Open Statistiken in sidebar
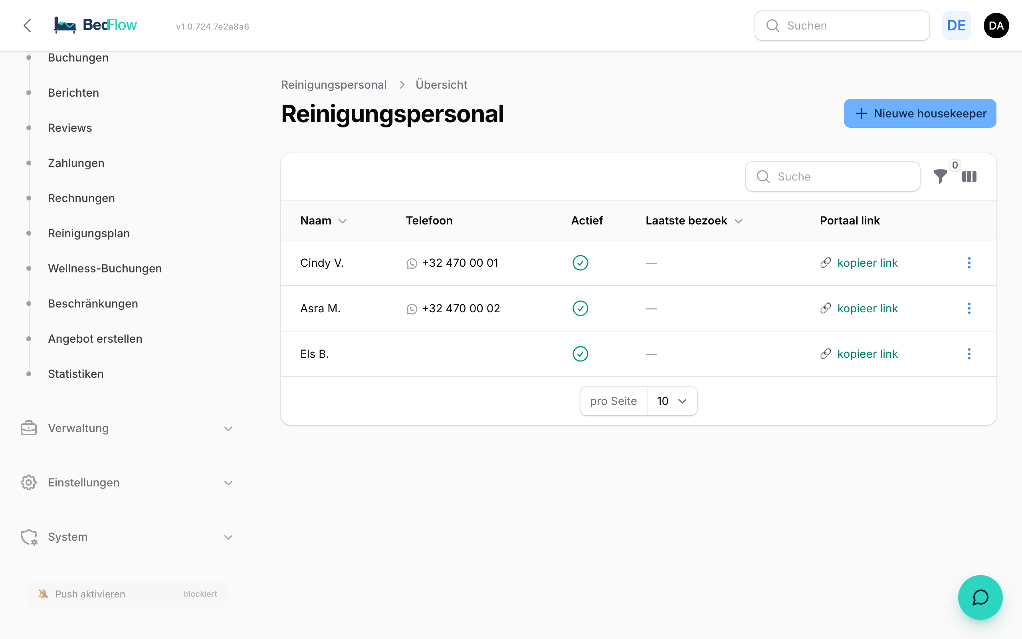 click(x=75, y=373)
